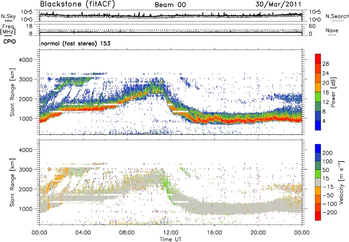Click the '16:00' time tick label

[x=214, y=233]
